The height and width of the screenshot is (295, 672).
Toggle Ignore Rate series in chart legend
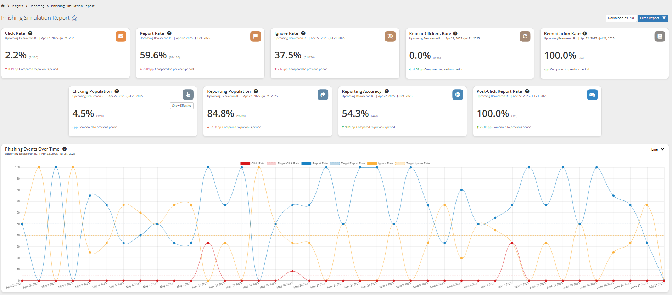(380, 164)
